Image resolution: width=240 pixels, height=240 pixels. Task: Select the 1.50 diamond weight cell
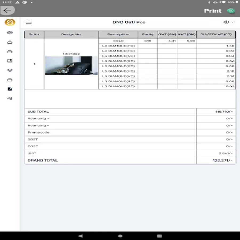pyautogui.click(x=216, y=46)
